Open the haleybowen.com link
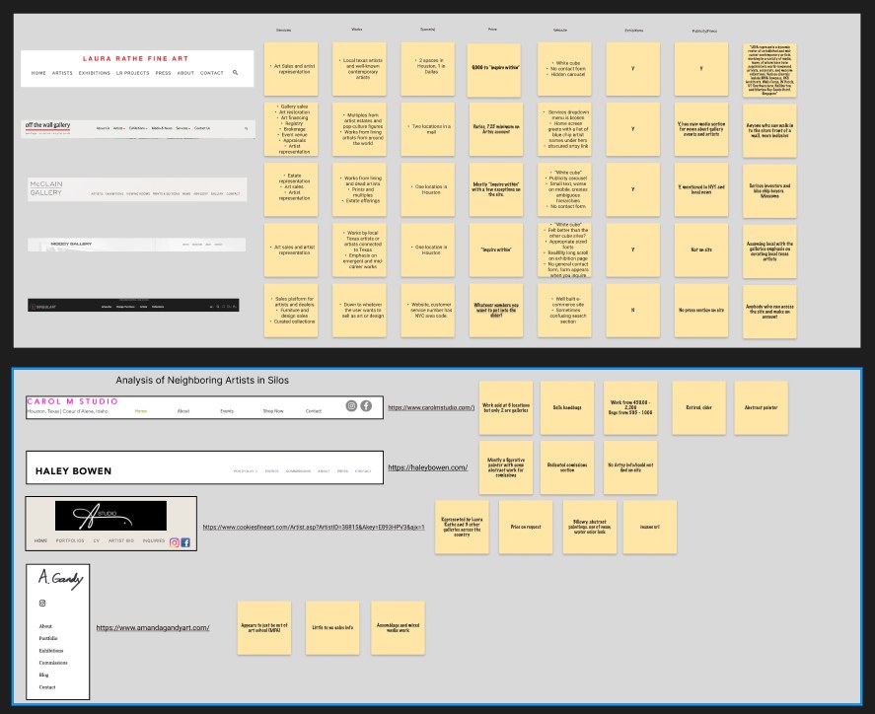The width and height of the screenshot is (875, 714). 427,467
